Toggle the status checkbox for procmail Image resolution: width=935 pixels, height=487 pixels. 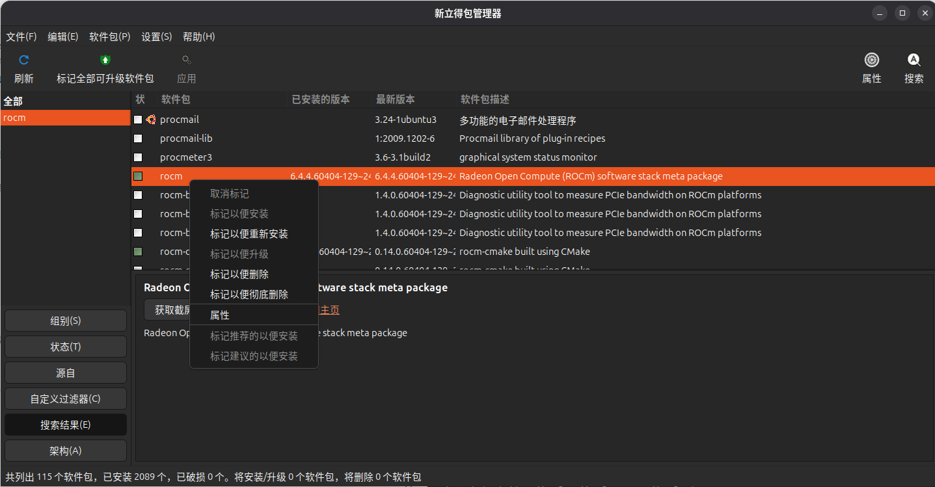point(138,120)
